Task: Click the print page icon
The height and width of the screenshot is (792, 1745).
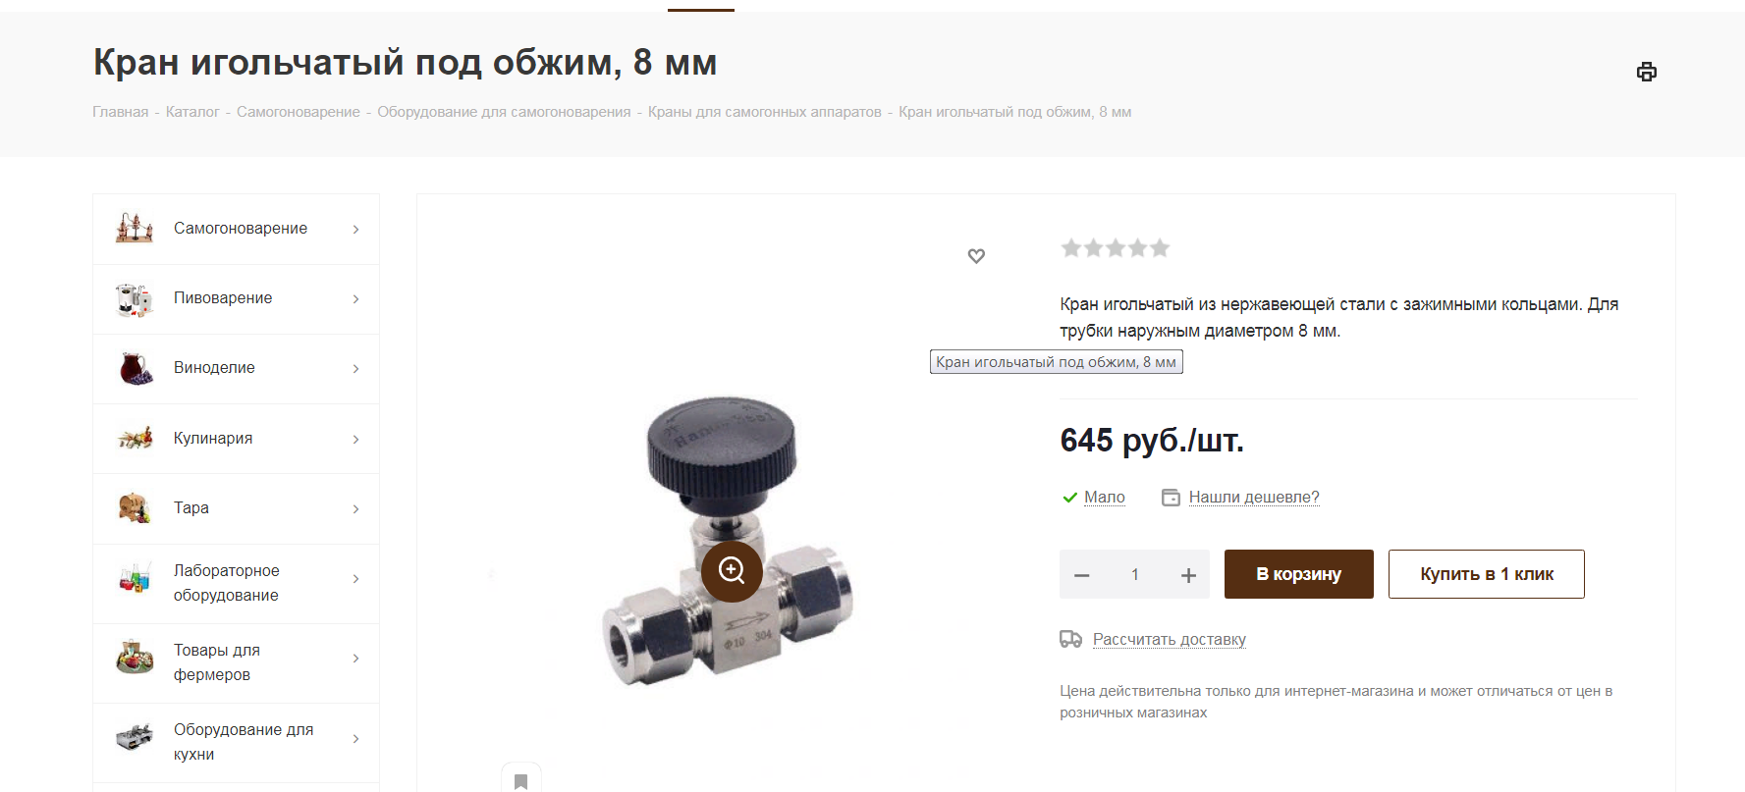Action: click(1647, 72)
